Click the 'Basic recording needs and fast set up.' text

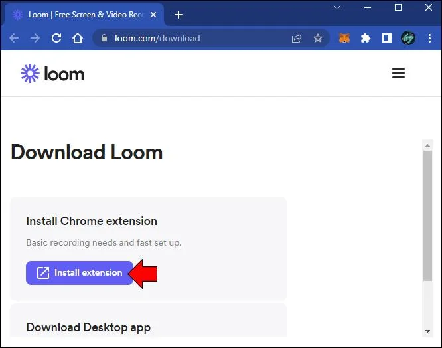pos(104,242)
